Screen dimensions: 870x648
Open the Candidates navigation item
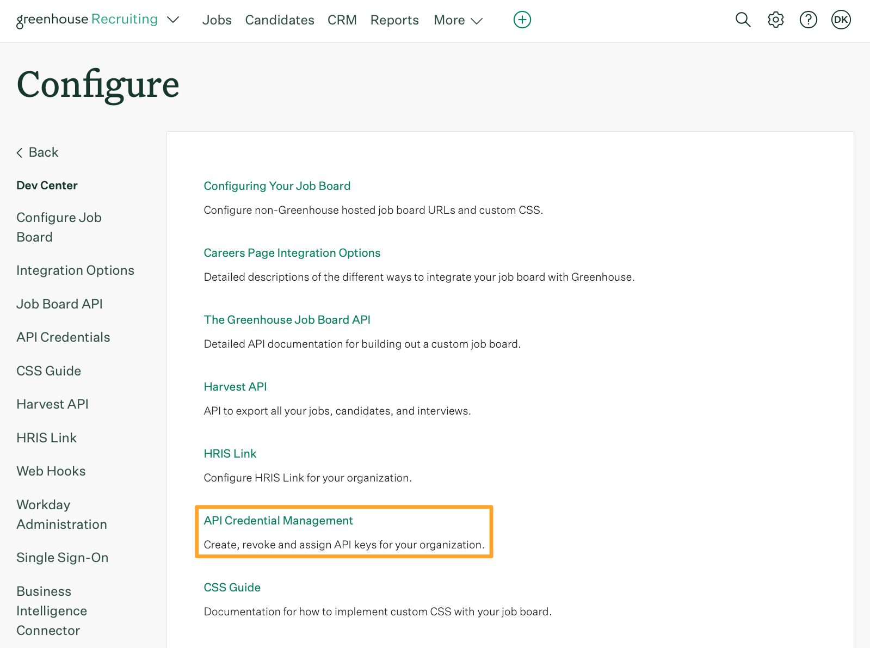pyautogui.click(x=280, y=20)
